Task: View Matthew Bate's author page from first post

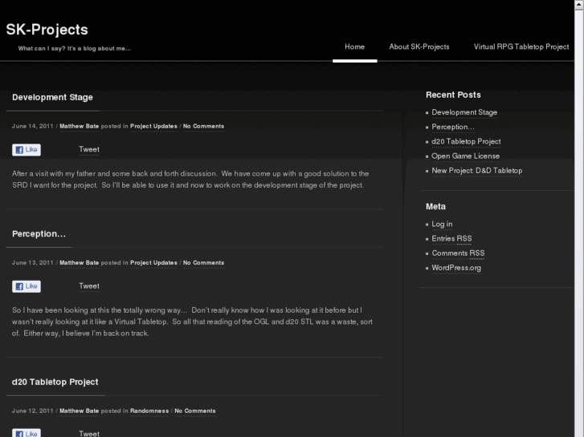Action: pyautogui.click(x=79, y=126)
